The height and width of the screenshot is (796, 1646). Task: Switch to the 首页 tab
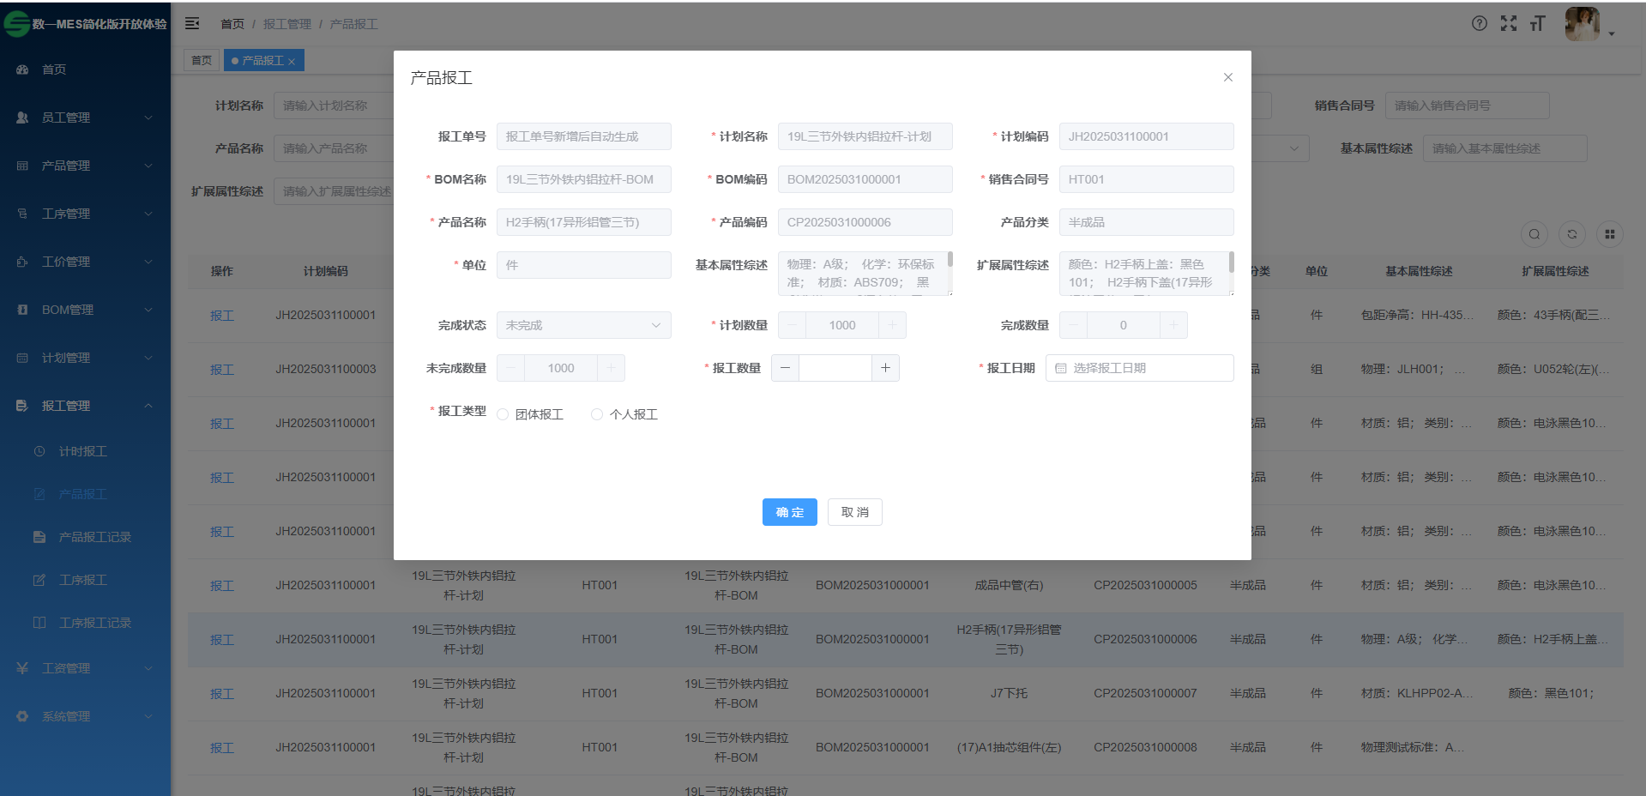tap(202, 60)
